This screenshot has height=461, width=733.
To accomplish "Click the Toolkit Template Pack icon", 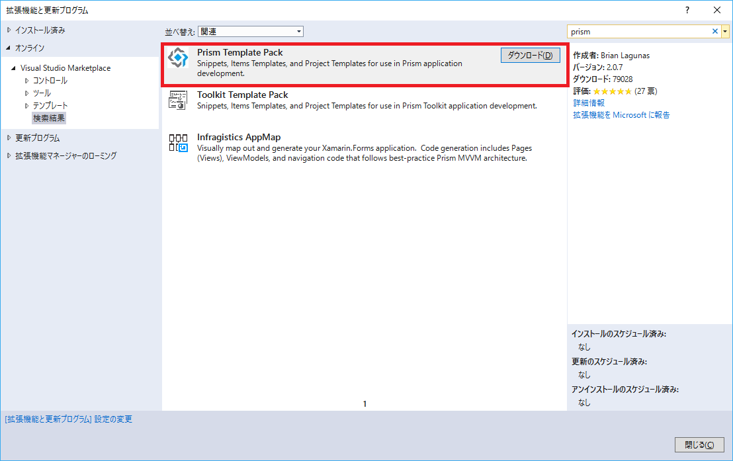I will (178, 100).
